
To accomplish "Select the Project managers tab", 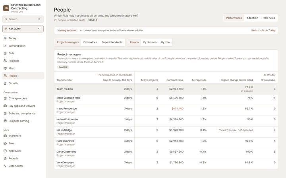I will [x=68, y=42].
